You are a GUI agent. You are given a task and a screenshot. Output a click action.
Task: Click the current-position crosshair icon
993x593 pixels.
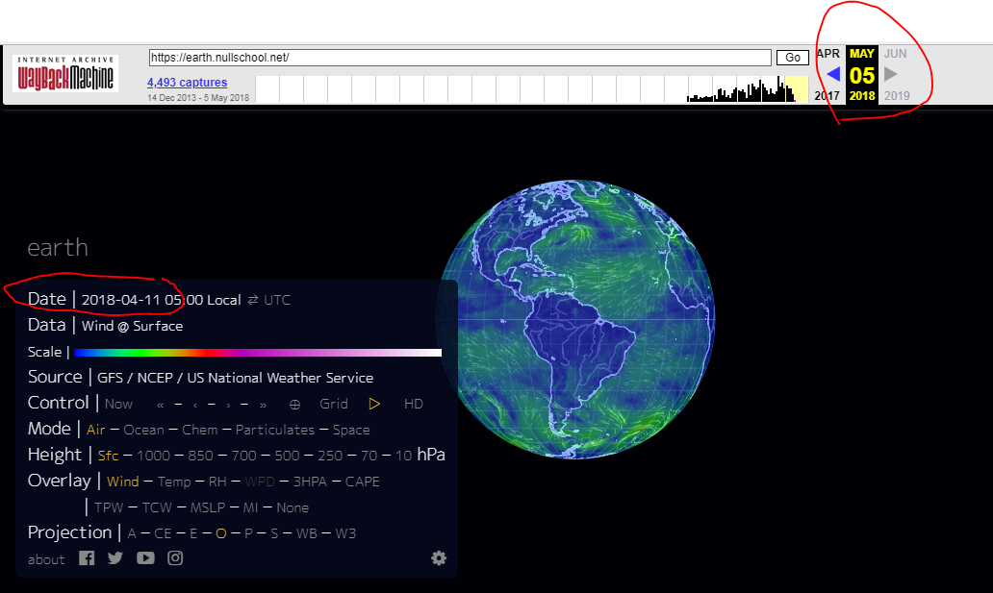point(295,405)
